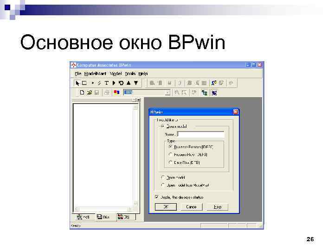This screenshot has width=334, height=250.
Task: Select Business Process (IDEF0) type
Action: coord(170,147)
